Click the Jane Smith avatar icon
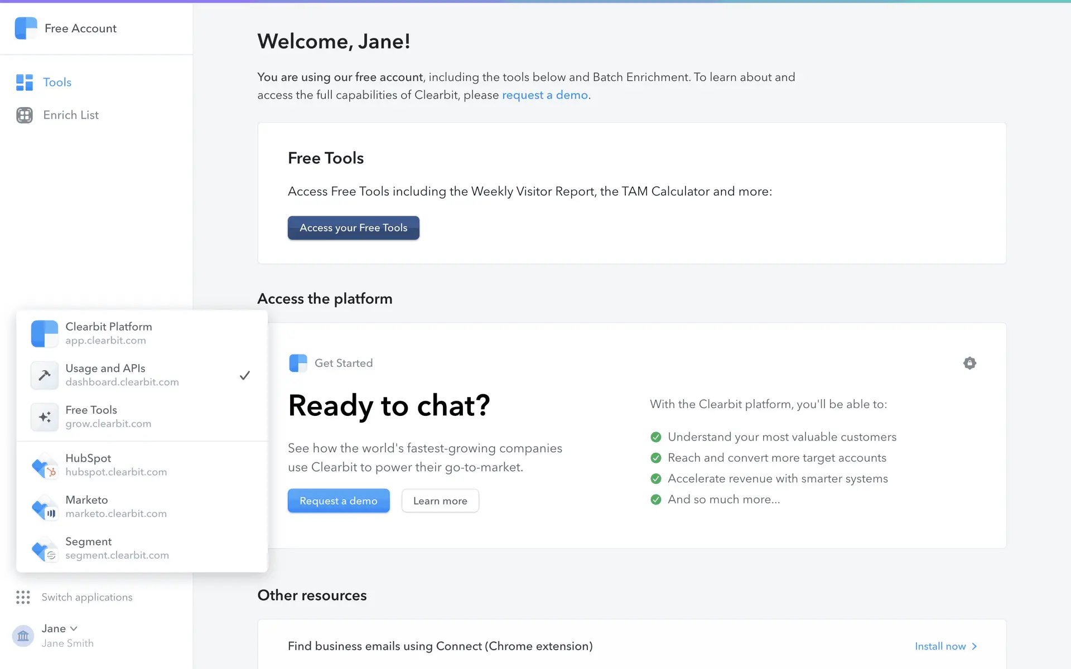The image size is (1071, 669). (x=23, y=636)
